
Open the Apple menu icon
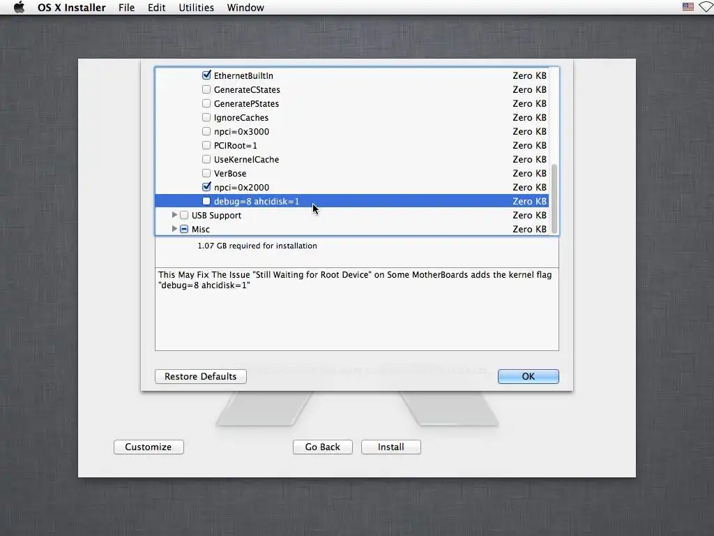19,7
